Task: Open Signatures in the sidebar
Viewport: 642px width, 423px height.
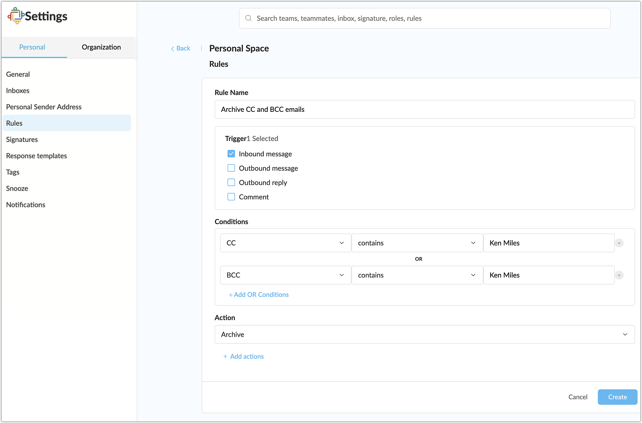Action: 22,139
